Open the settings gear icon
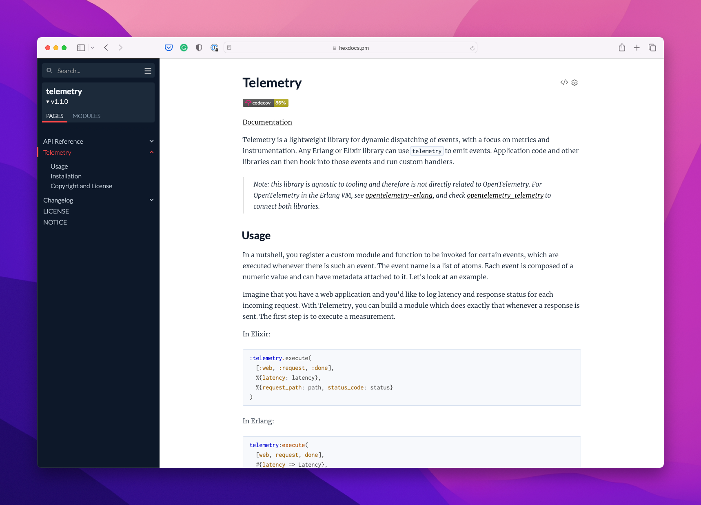Image resolution: width=701 pixels, height=505 pixels. click(575, 82)
